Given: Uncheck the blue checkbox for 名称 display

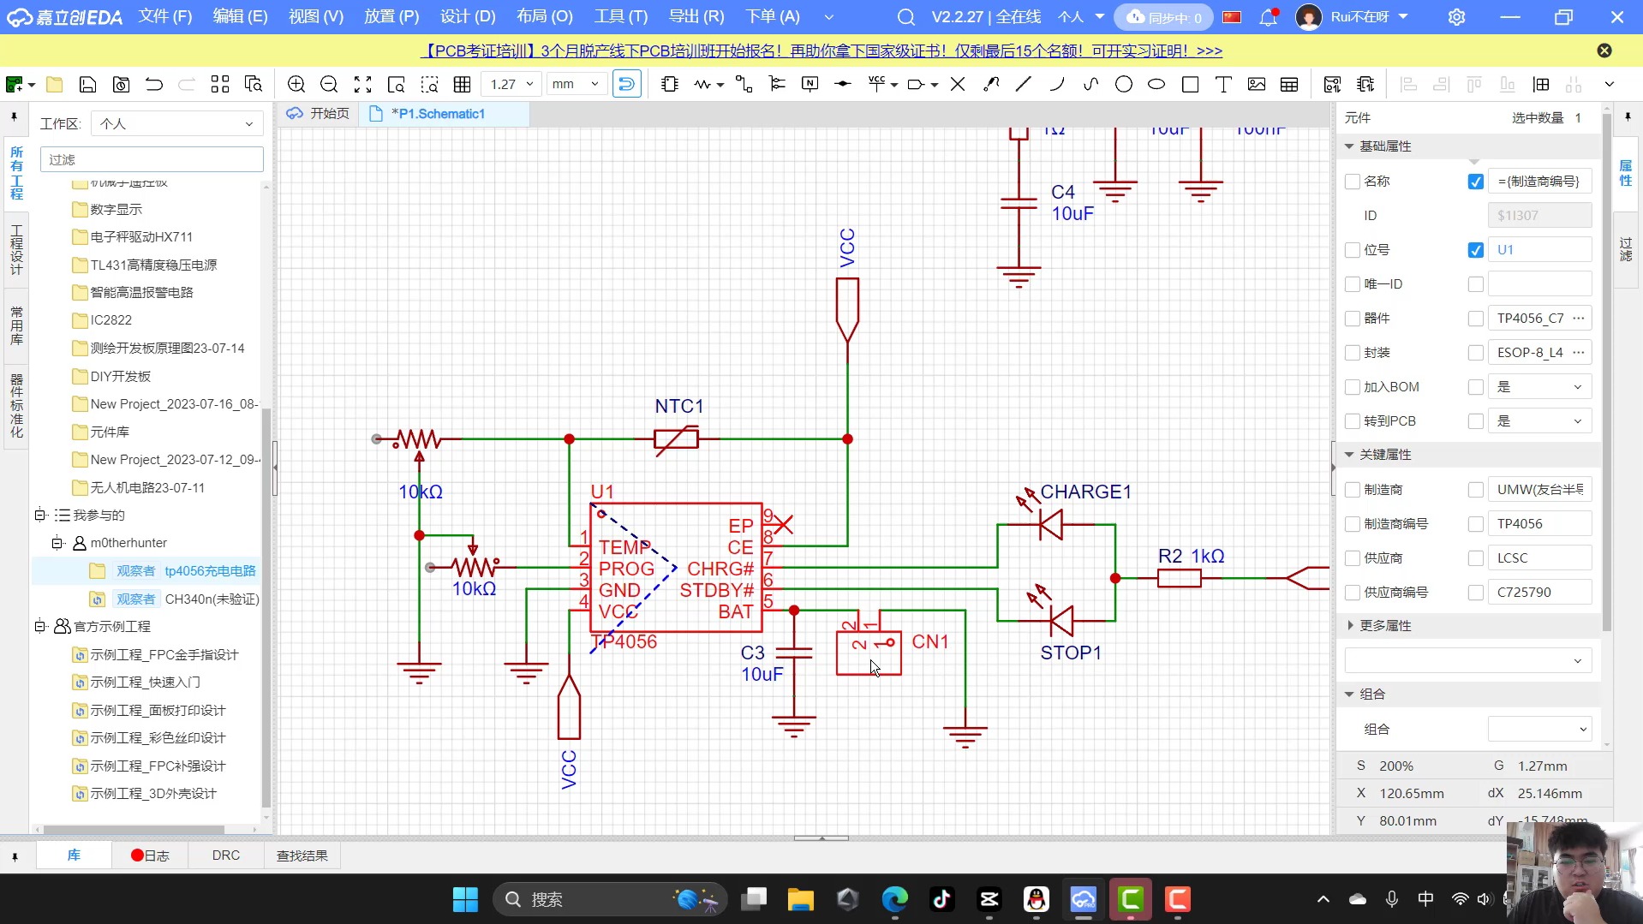Looking at the screenshot, I should coord(1475,182).
